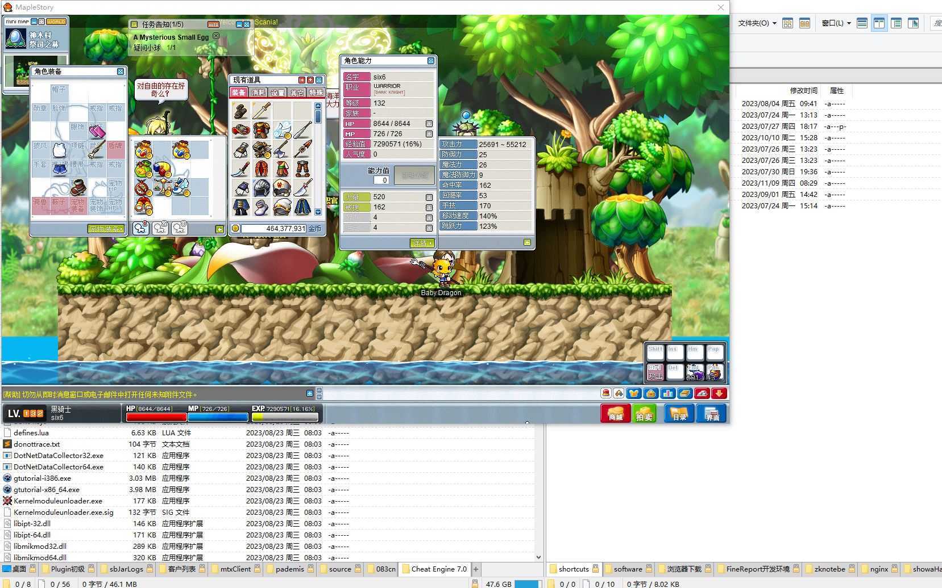Click the inventory scroll-down arrow
Viewport: 942px width, 588px height.
318,212
